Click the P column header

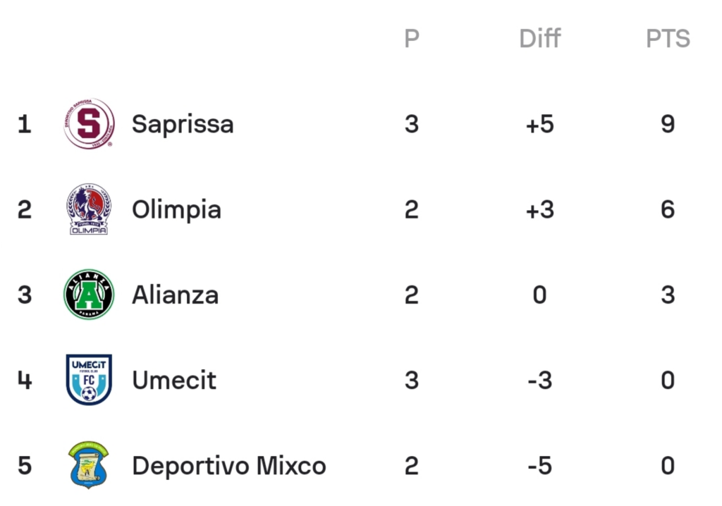pyautogui.click(x=412, y=38)
